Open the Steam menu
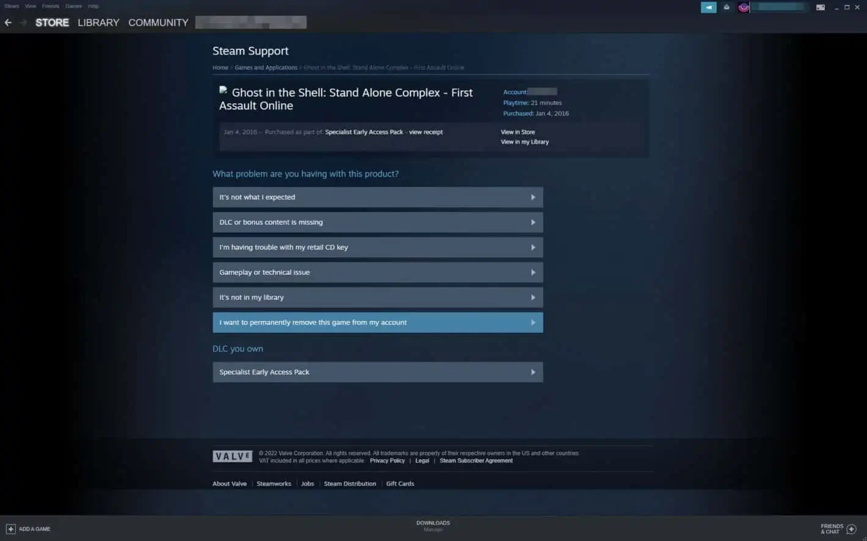The width and height of the screenshot is (867, 541). coord(12,6)
